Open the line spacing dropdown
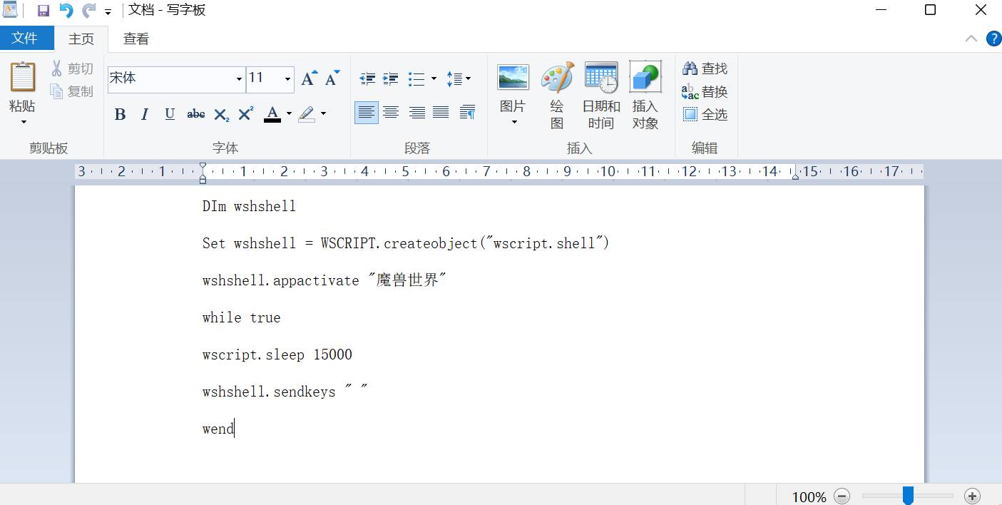The width and height of the screenshot is (1002, 505). pos(457,78)
